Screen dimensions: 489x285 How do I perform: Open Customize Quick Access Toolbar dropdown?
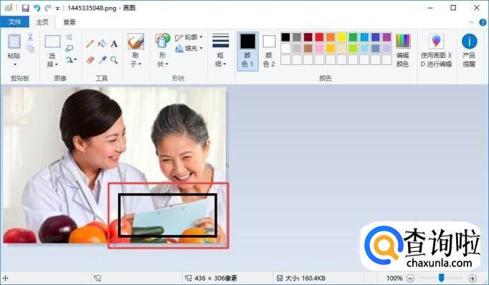pyautogui.click(x=57, y=9)
